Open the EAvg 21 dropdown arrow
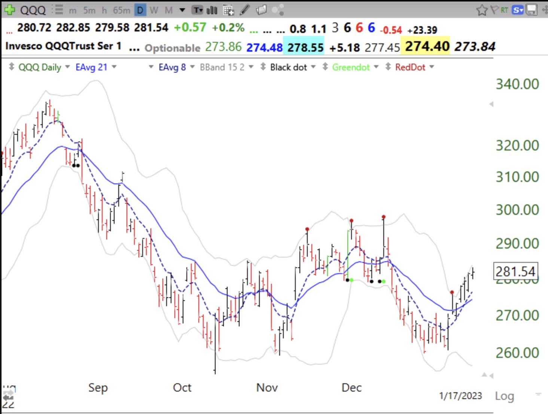The image size is (548, 414). 114,67
